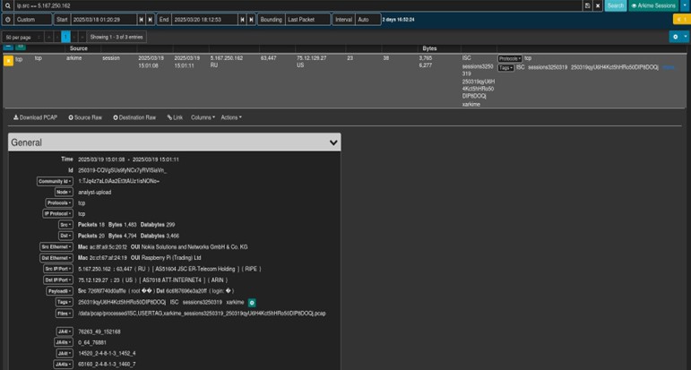The image size is (691, 370).
Task: Click the Start time input field
Action: click(103, 19)
